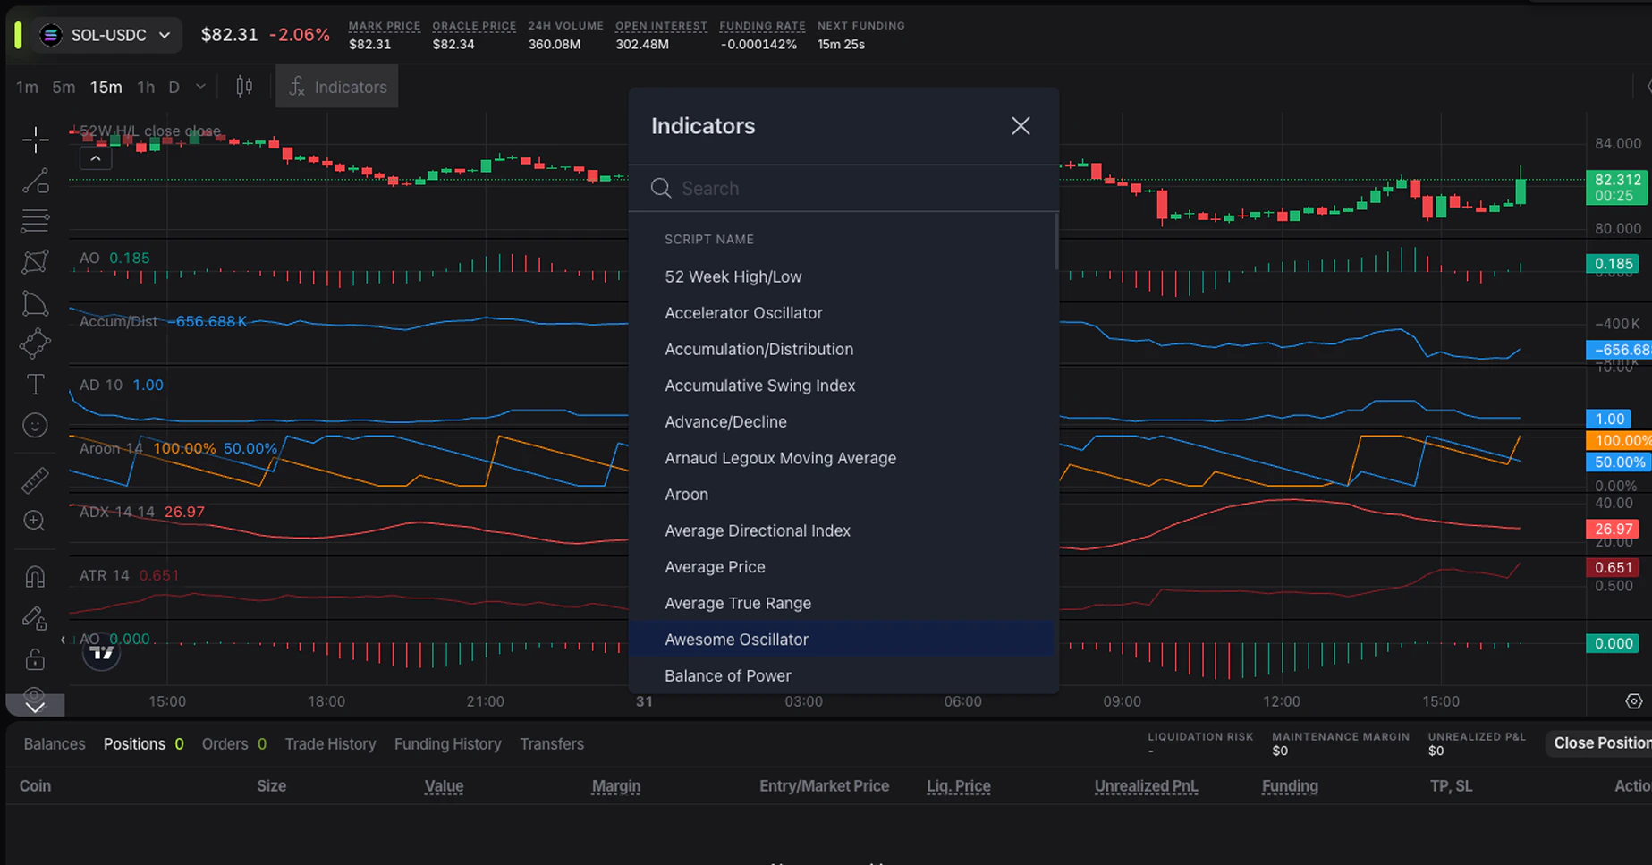The height and width of the screenshot is (865, 1652).
Task: Open the Transfers tab
Action: click(x=552, y=744)
